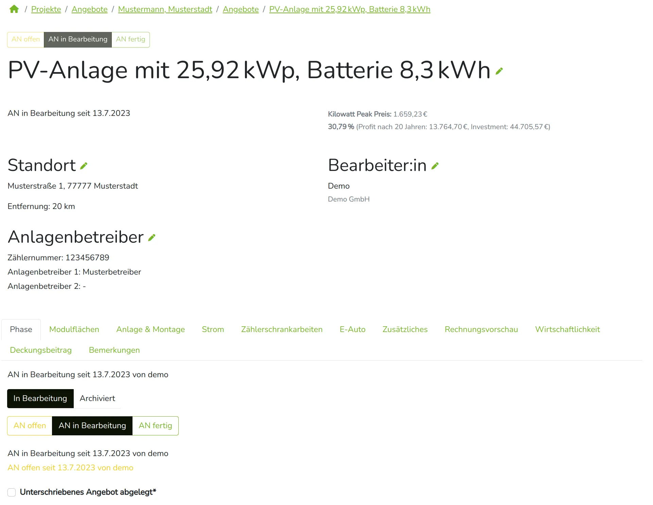The width and height of the screenshot is (653, 505).
Task: Select AN fertig in the top status bar
Action: 130,39
